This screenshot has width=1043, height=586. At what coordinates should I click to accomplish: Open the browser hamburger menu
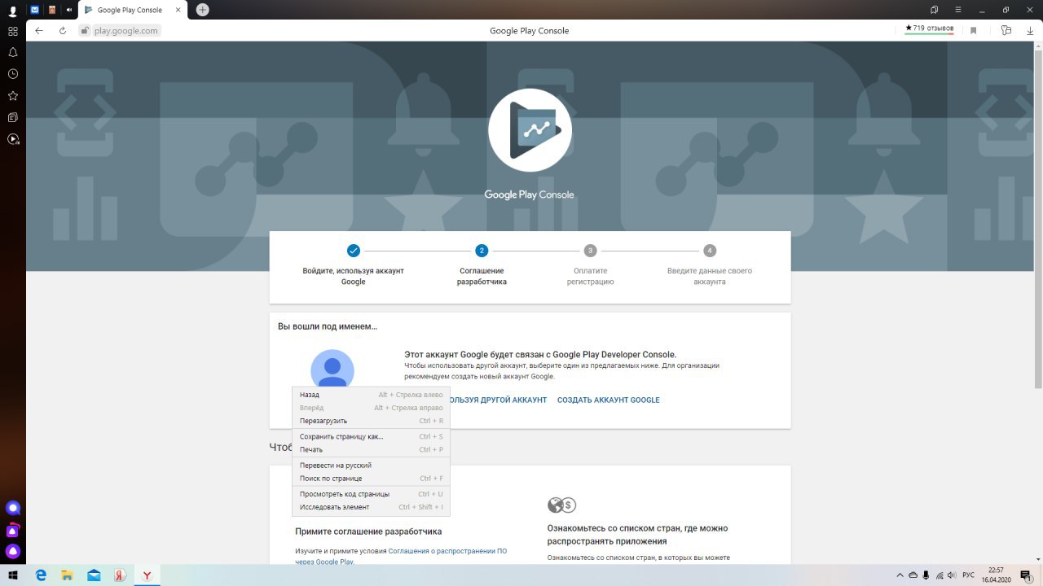(x=957, y=10)
